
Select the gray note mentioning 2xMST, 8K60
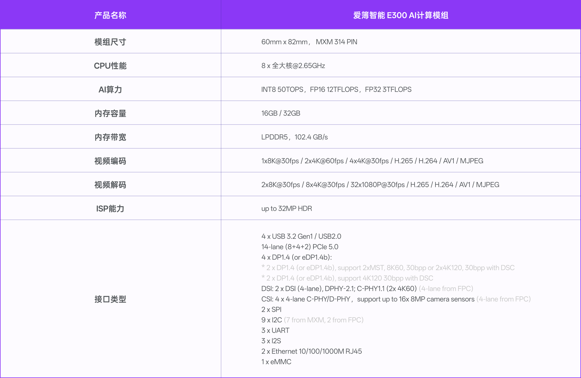pyautogui.click(x=388, y=268)
